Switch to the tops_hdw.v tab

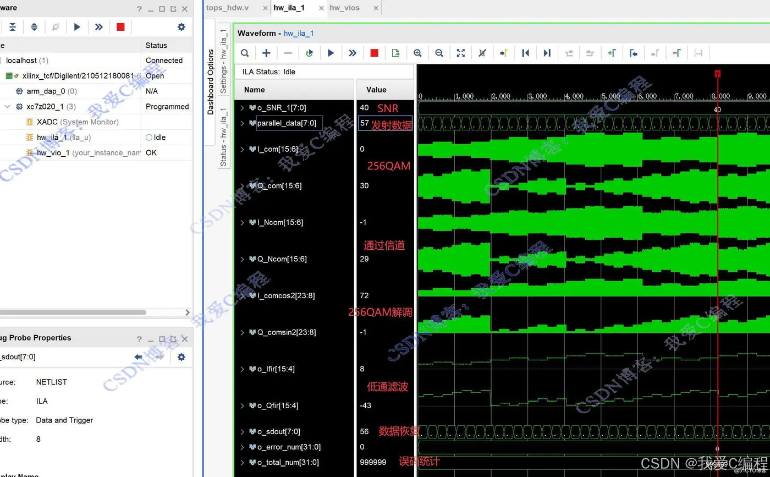pos(227,8)
